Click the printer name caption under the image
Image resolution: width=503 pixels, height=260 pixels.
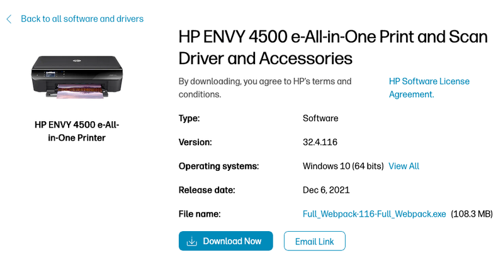(x=77, y=131)
